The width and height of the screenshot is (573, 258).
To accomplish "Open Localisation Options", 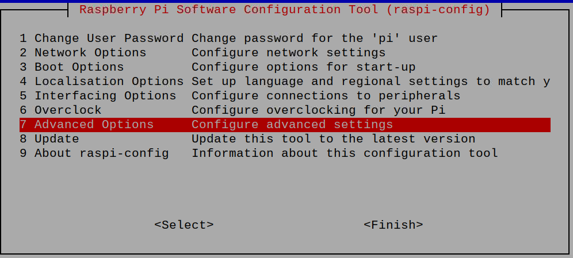I will 285,82.
